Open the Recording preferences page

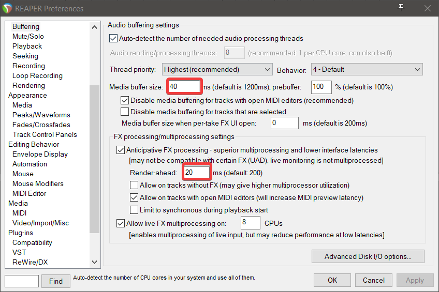coord(28,66)
